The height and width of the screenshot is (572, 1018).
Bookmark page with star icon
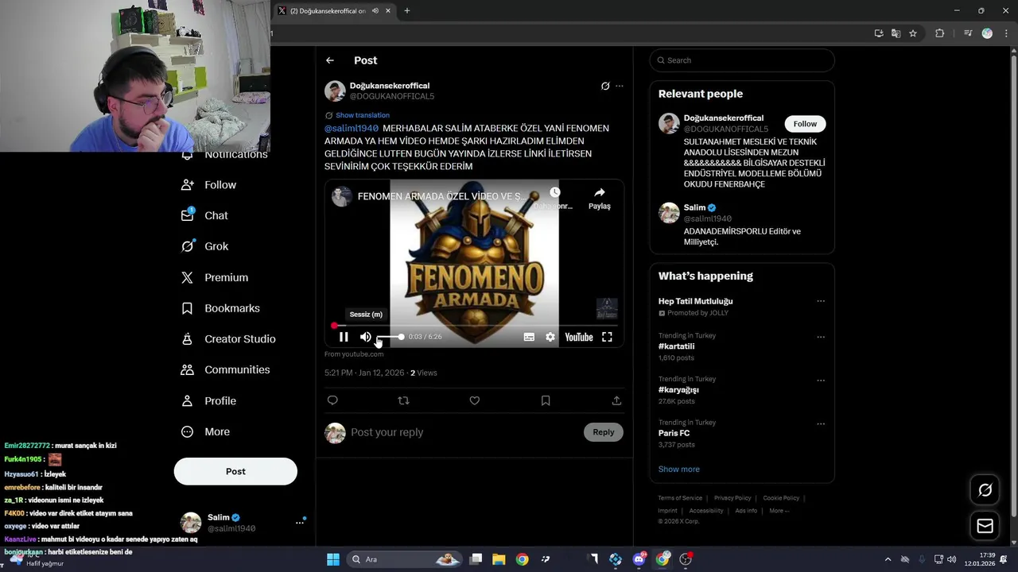pos(913,33)
